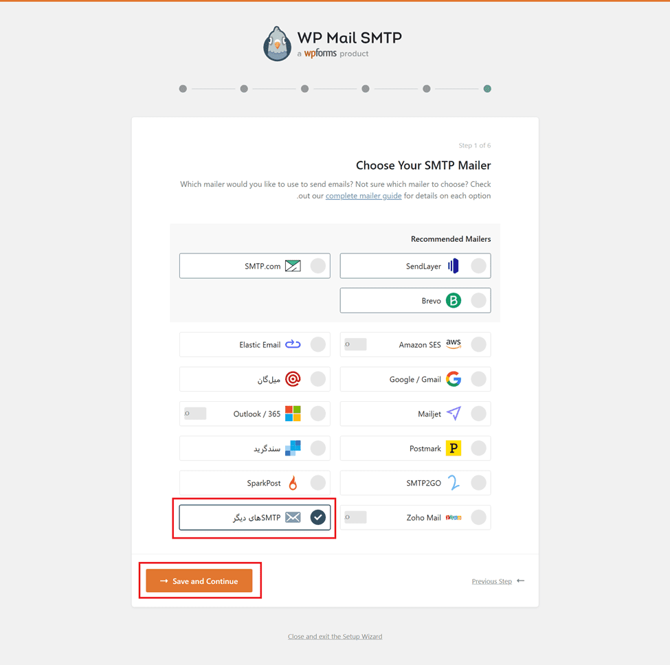670x665 pixels.
Task: Click the Google / Gmail logo icon
Action: [x=453, y=379]
